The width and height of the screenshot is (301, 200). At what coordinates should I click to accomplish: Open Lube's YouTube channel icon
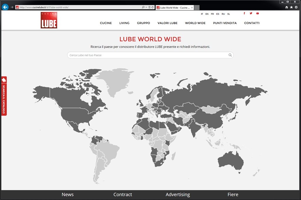tap(257, 14)
